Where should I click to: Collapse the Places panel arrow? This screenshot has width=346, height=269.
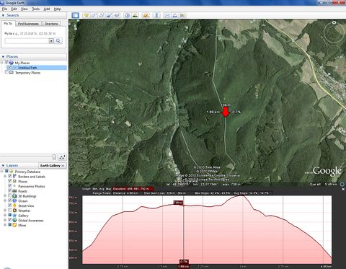[3, 56]
